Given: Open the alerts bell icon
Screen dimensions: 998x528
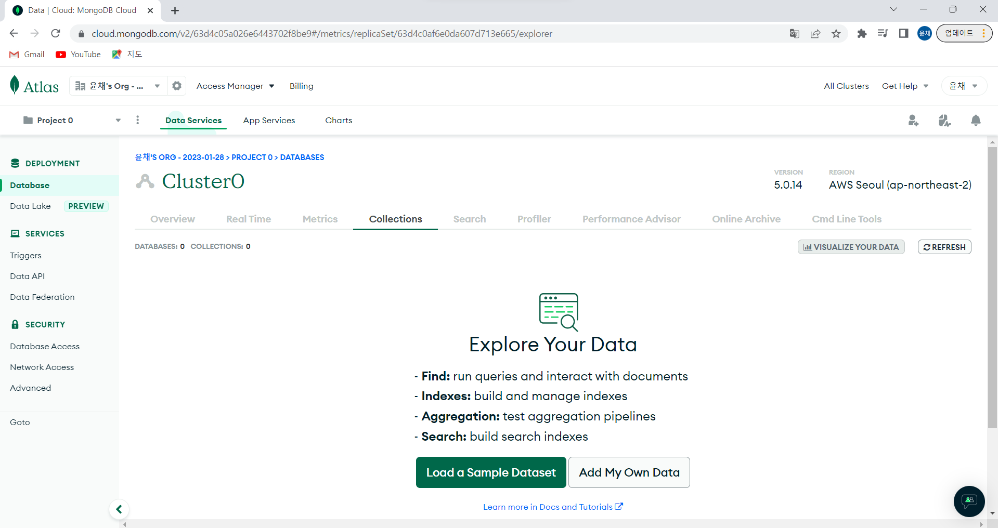Looking at the screenshot, I should (976, 121).
